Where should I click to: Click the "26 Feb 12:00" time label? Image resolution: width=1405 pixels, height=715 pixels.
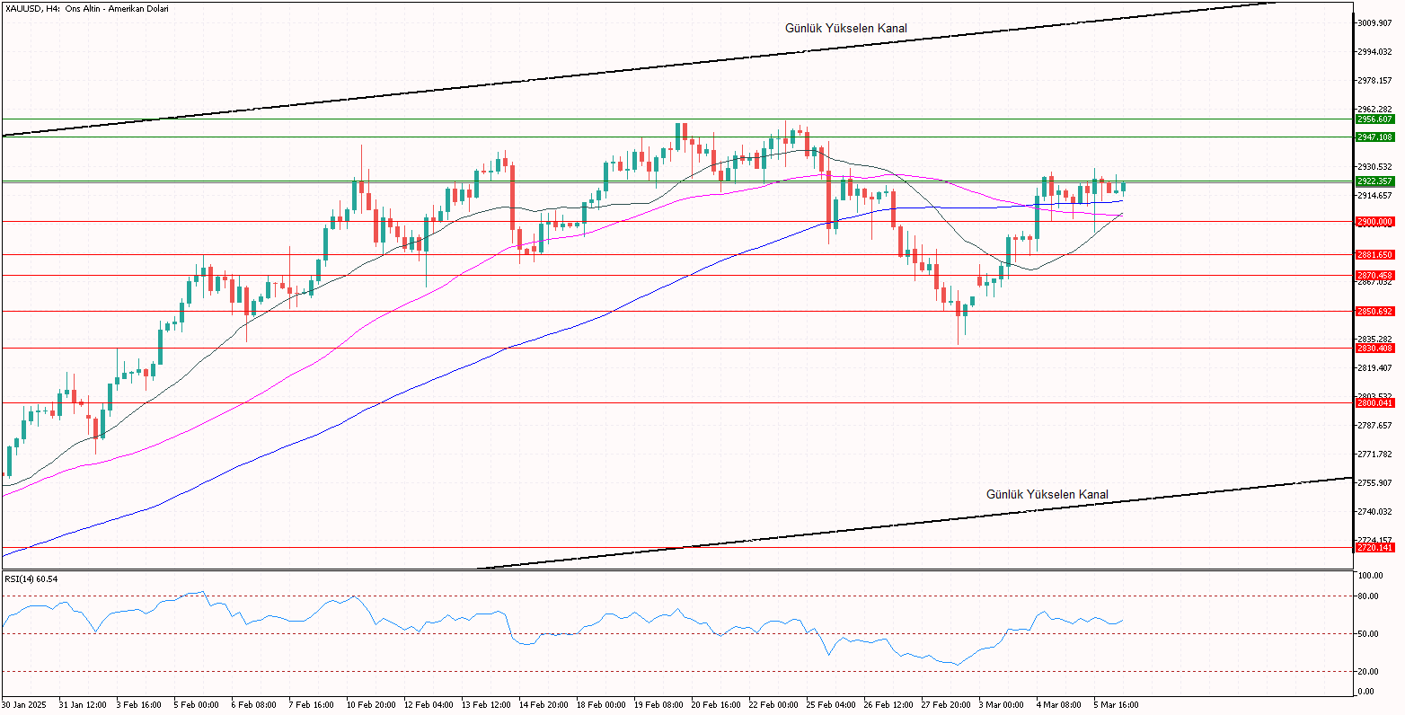coord(887,704)
